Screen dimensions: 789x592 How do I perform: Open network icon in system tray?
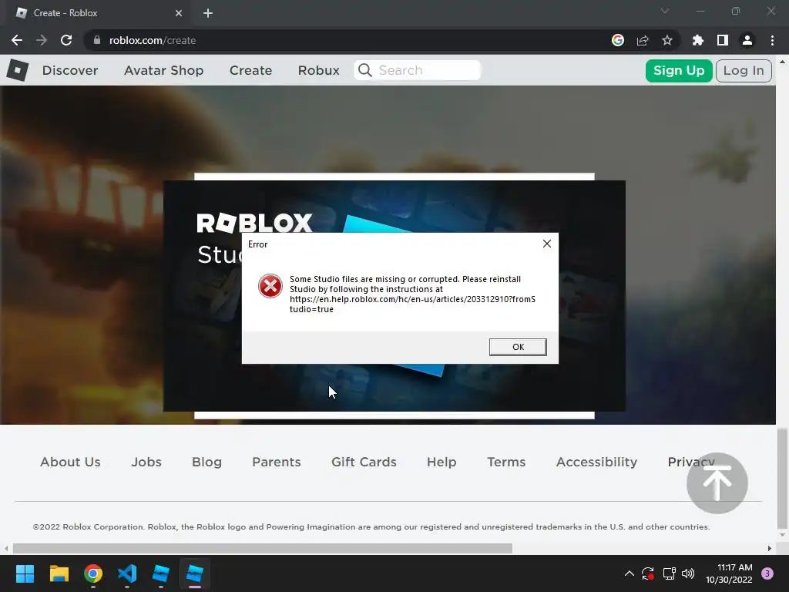click(x=669, y=573)
